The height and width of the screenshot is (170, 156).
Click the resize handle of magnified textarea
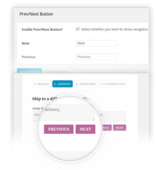(x=93, y=119)
